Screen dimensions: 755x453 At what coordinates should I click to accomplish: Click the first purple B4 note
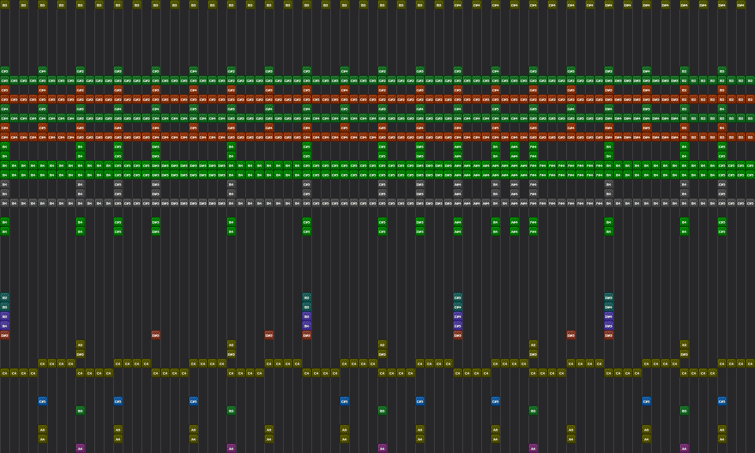pos(5,326)
